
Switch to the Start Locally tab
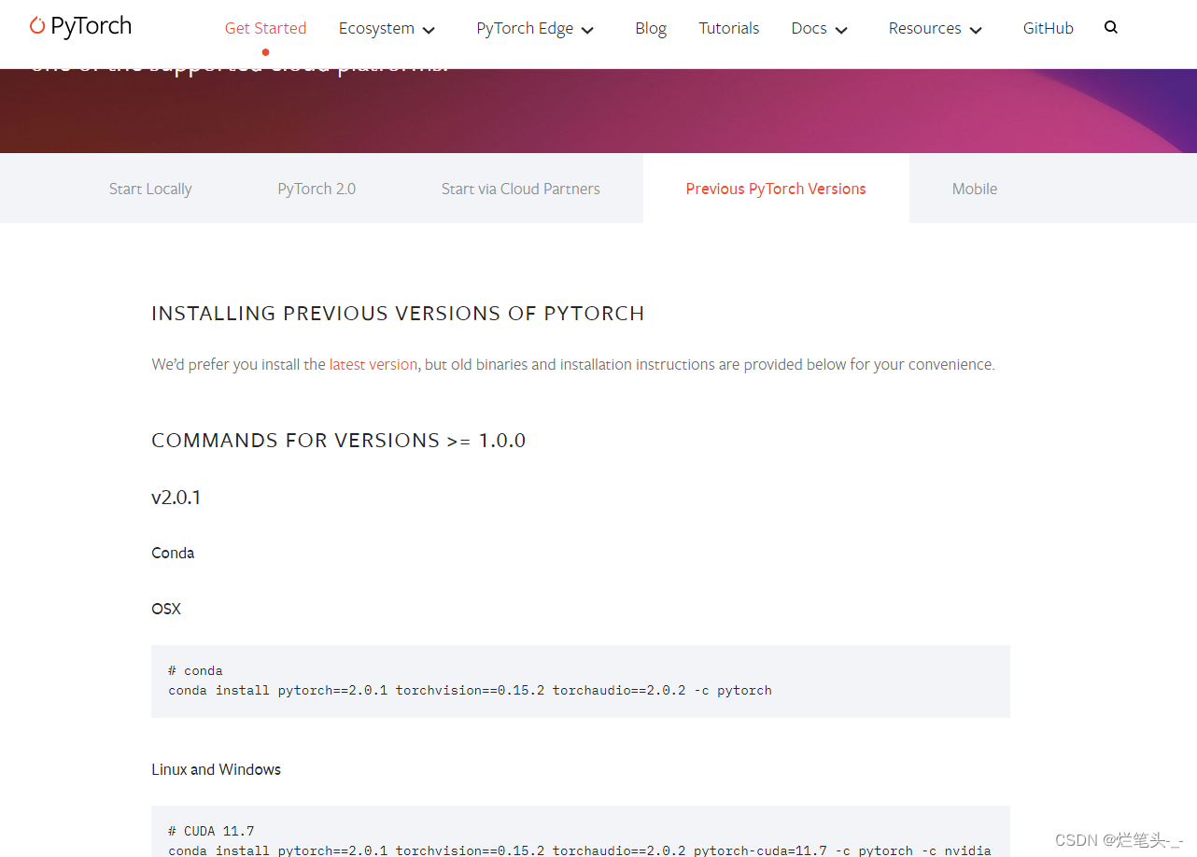point(150,189)
